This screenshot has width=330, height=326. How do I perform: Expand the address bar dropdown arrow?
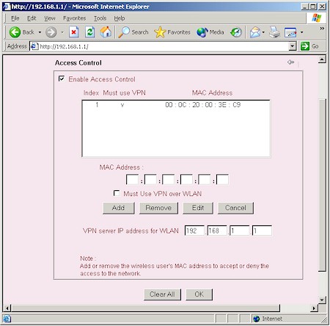pos(293,46)
